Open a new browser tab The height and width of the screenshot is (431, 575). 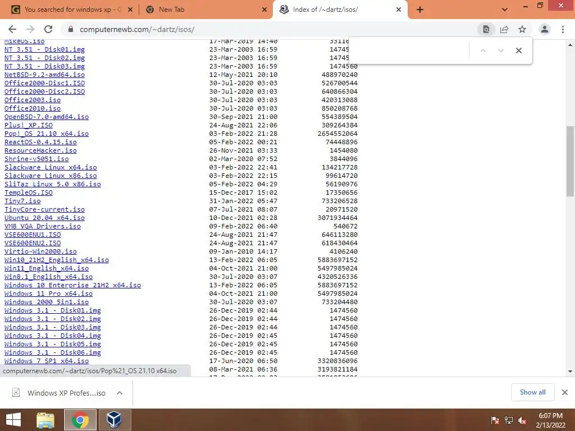(420, 10)
